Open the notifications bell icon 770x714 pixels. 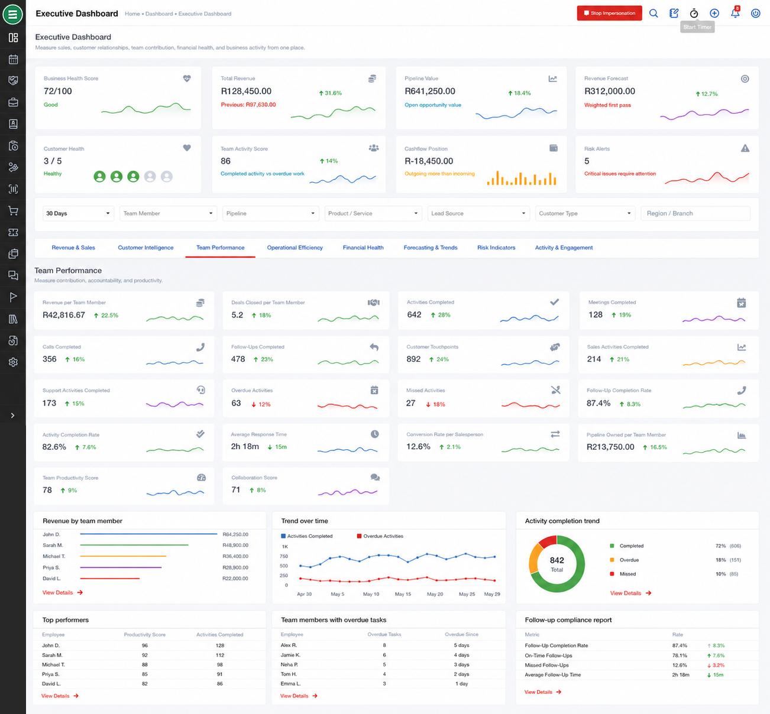point(735,13)
